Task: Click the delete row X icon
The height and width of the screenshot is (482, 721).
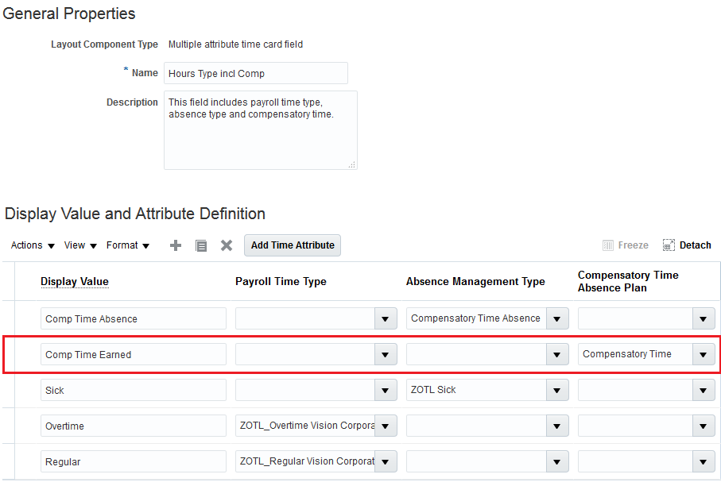Action: click(227, 245)
